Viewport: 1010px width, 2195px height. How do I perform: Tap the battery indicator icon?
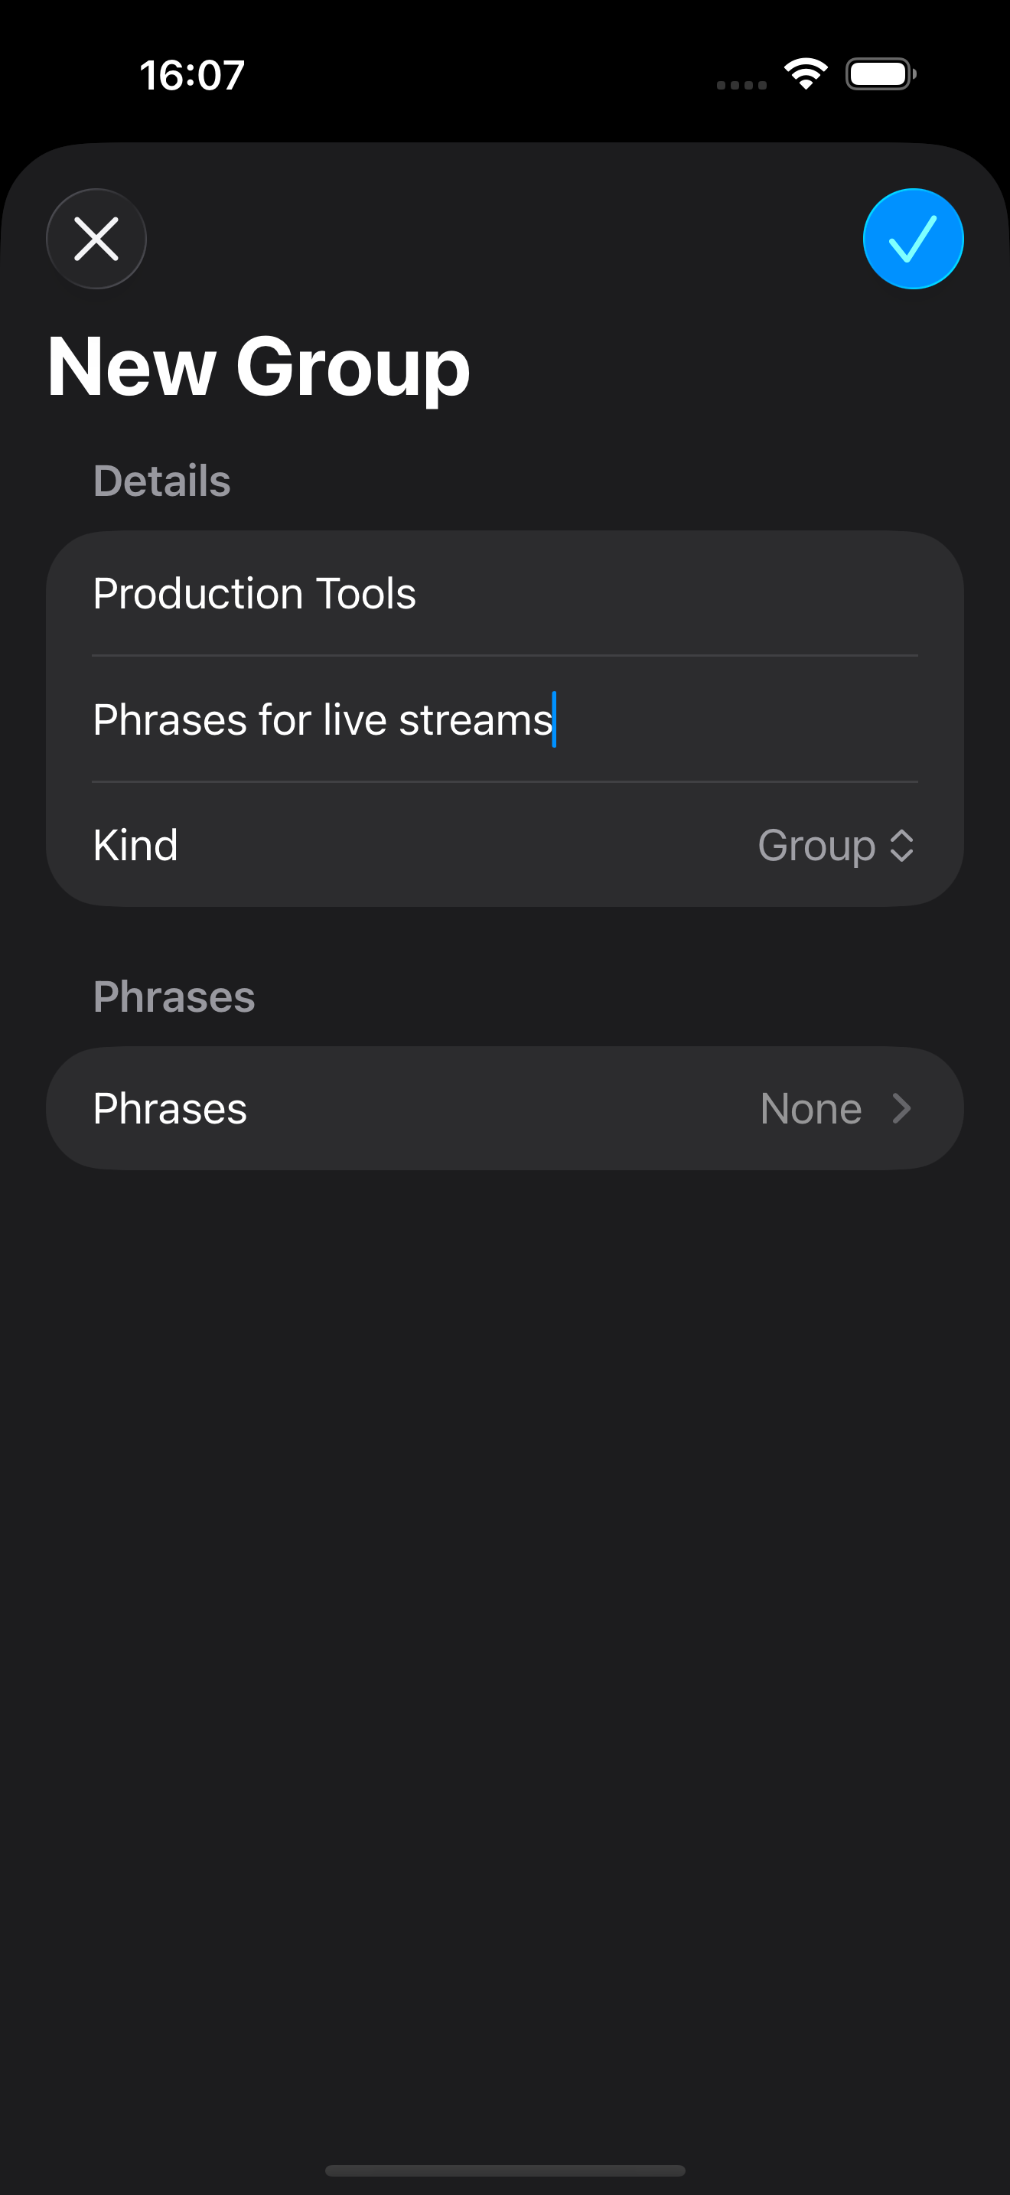pyautogui.click(x=880, y=74)
